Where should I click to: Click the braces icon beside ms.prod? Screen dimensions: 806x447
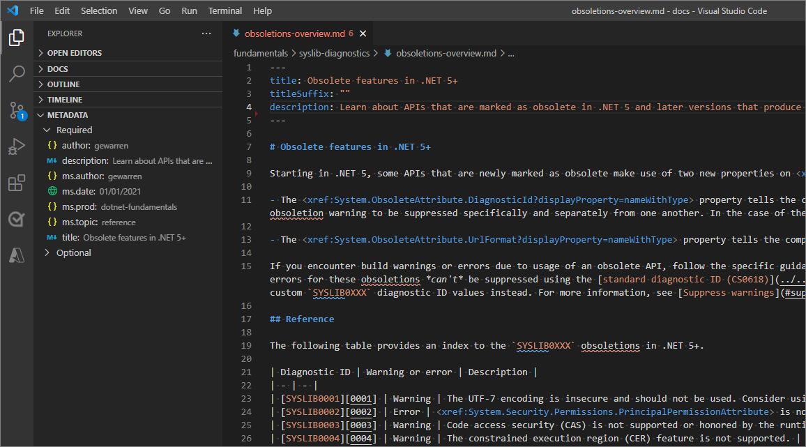(x=52, y=207)
